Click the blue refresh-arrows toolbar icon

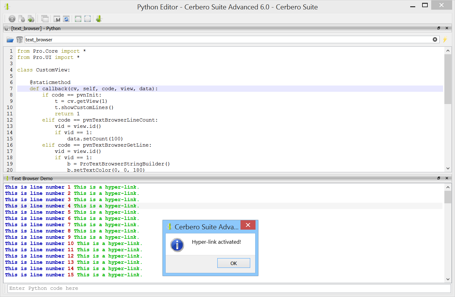tap(66, 19)
